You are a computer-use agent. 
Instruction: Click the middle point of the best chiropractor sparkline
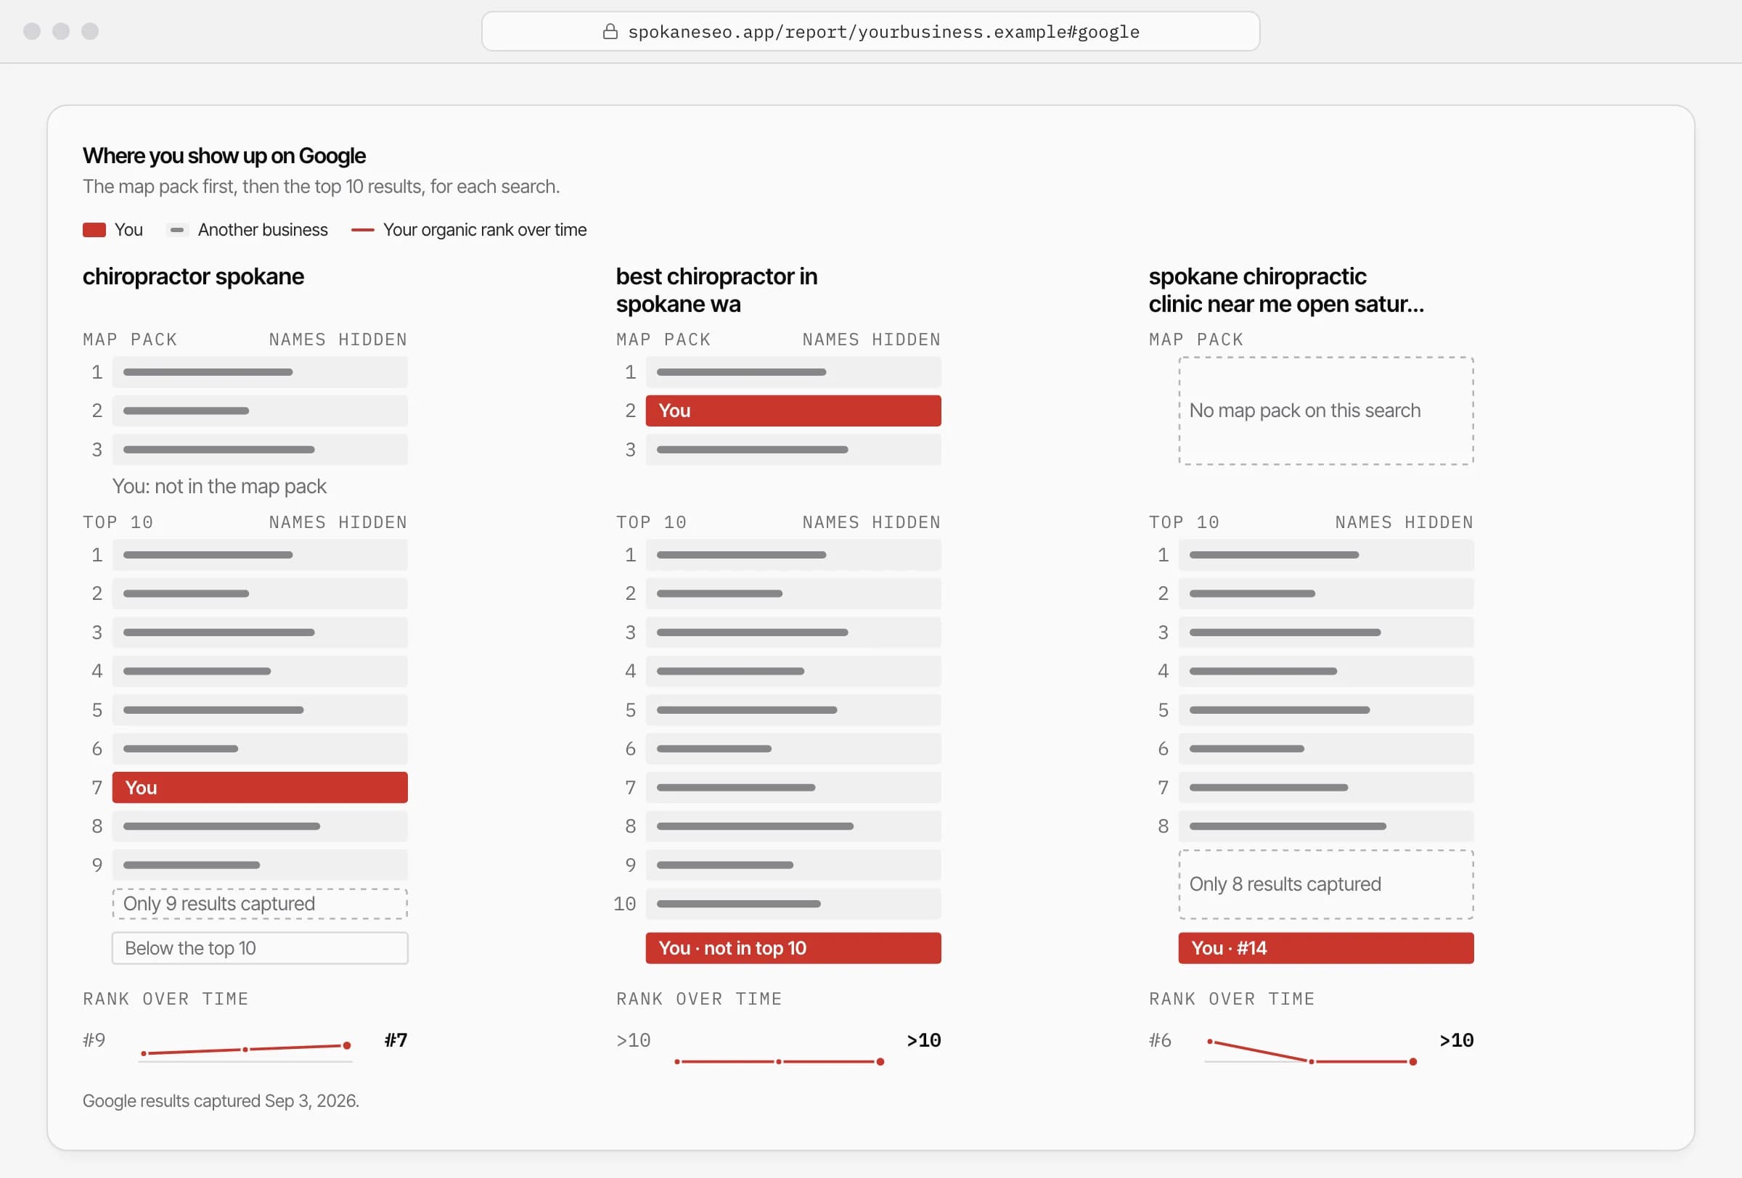779,1062
